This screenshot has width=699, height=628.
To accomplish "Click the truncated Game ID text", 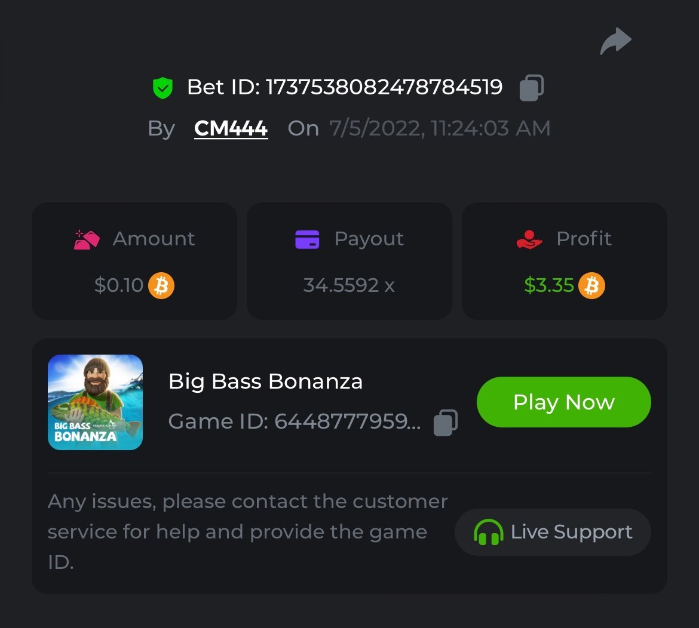I will tap(295, 422).
